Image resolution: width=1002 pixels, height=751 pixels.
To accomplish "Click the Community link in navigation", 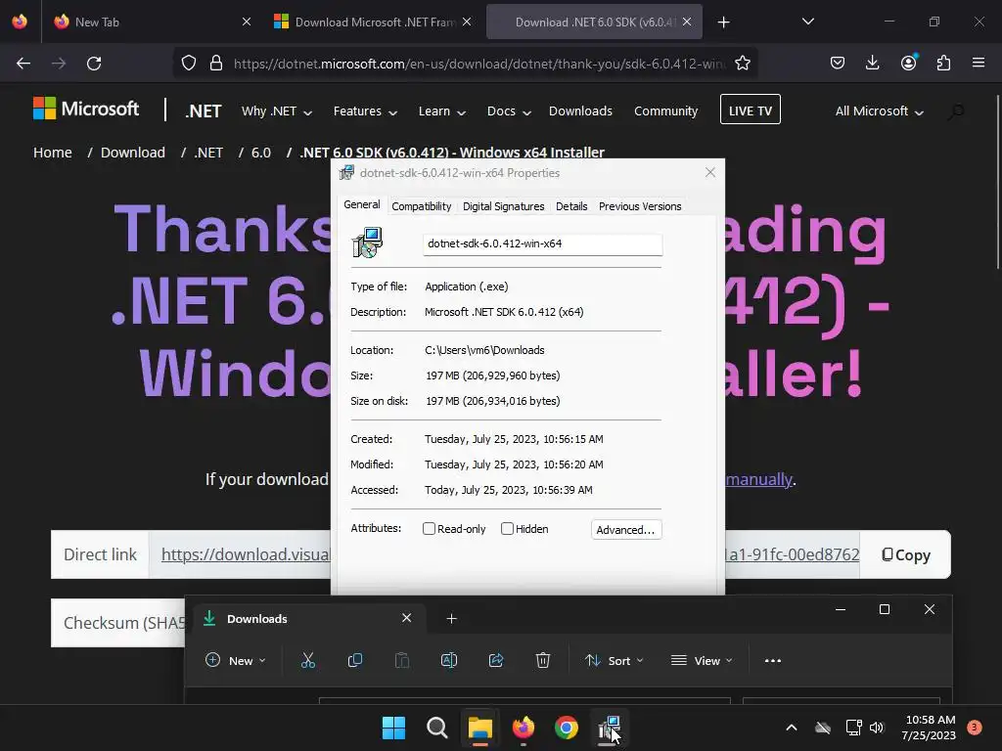I will point(665,111).
